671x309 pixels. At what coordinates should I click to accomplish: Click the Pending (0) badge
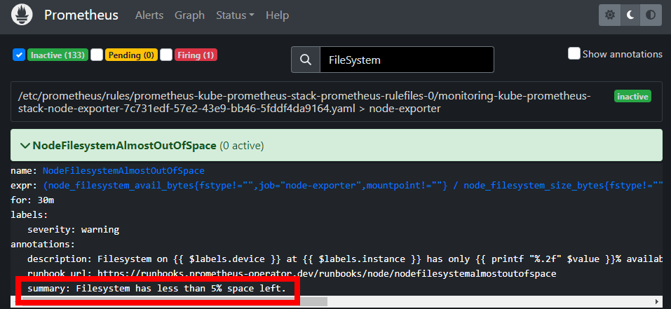(x=131, y=55)
